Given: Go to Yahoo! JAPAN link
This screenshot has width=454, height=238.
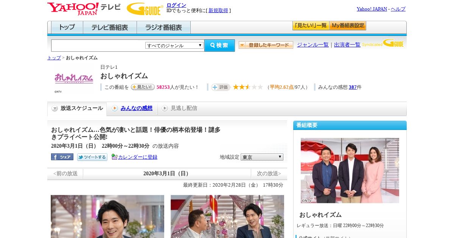Looking at the screenshot, I should click(372, 9).
